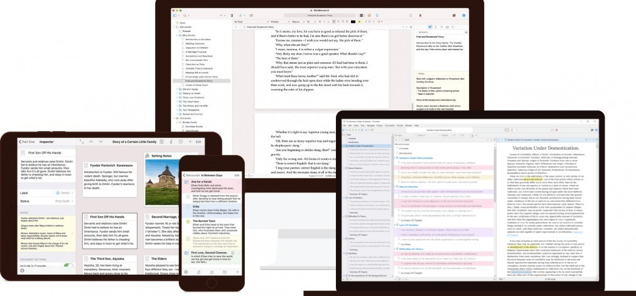Open the Status row showing First Draft on the iPad
636x296 pixels.
[x=46, y=201]
